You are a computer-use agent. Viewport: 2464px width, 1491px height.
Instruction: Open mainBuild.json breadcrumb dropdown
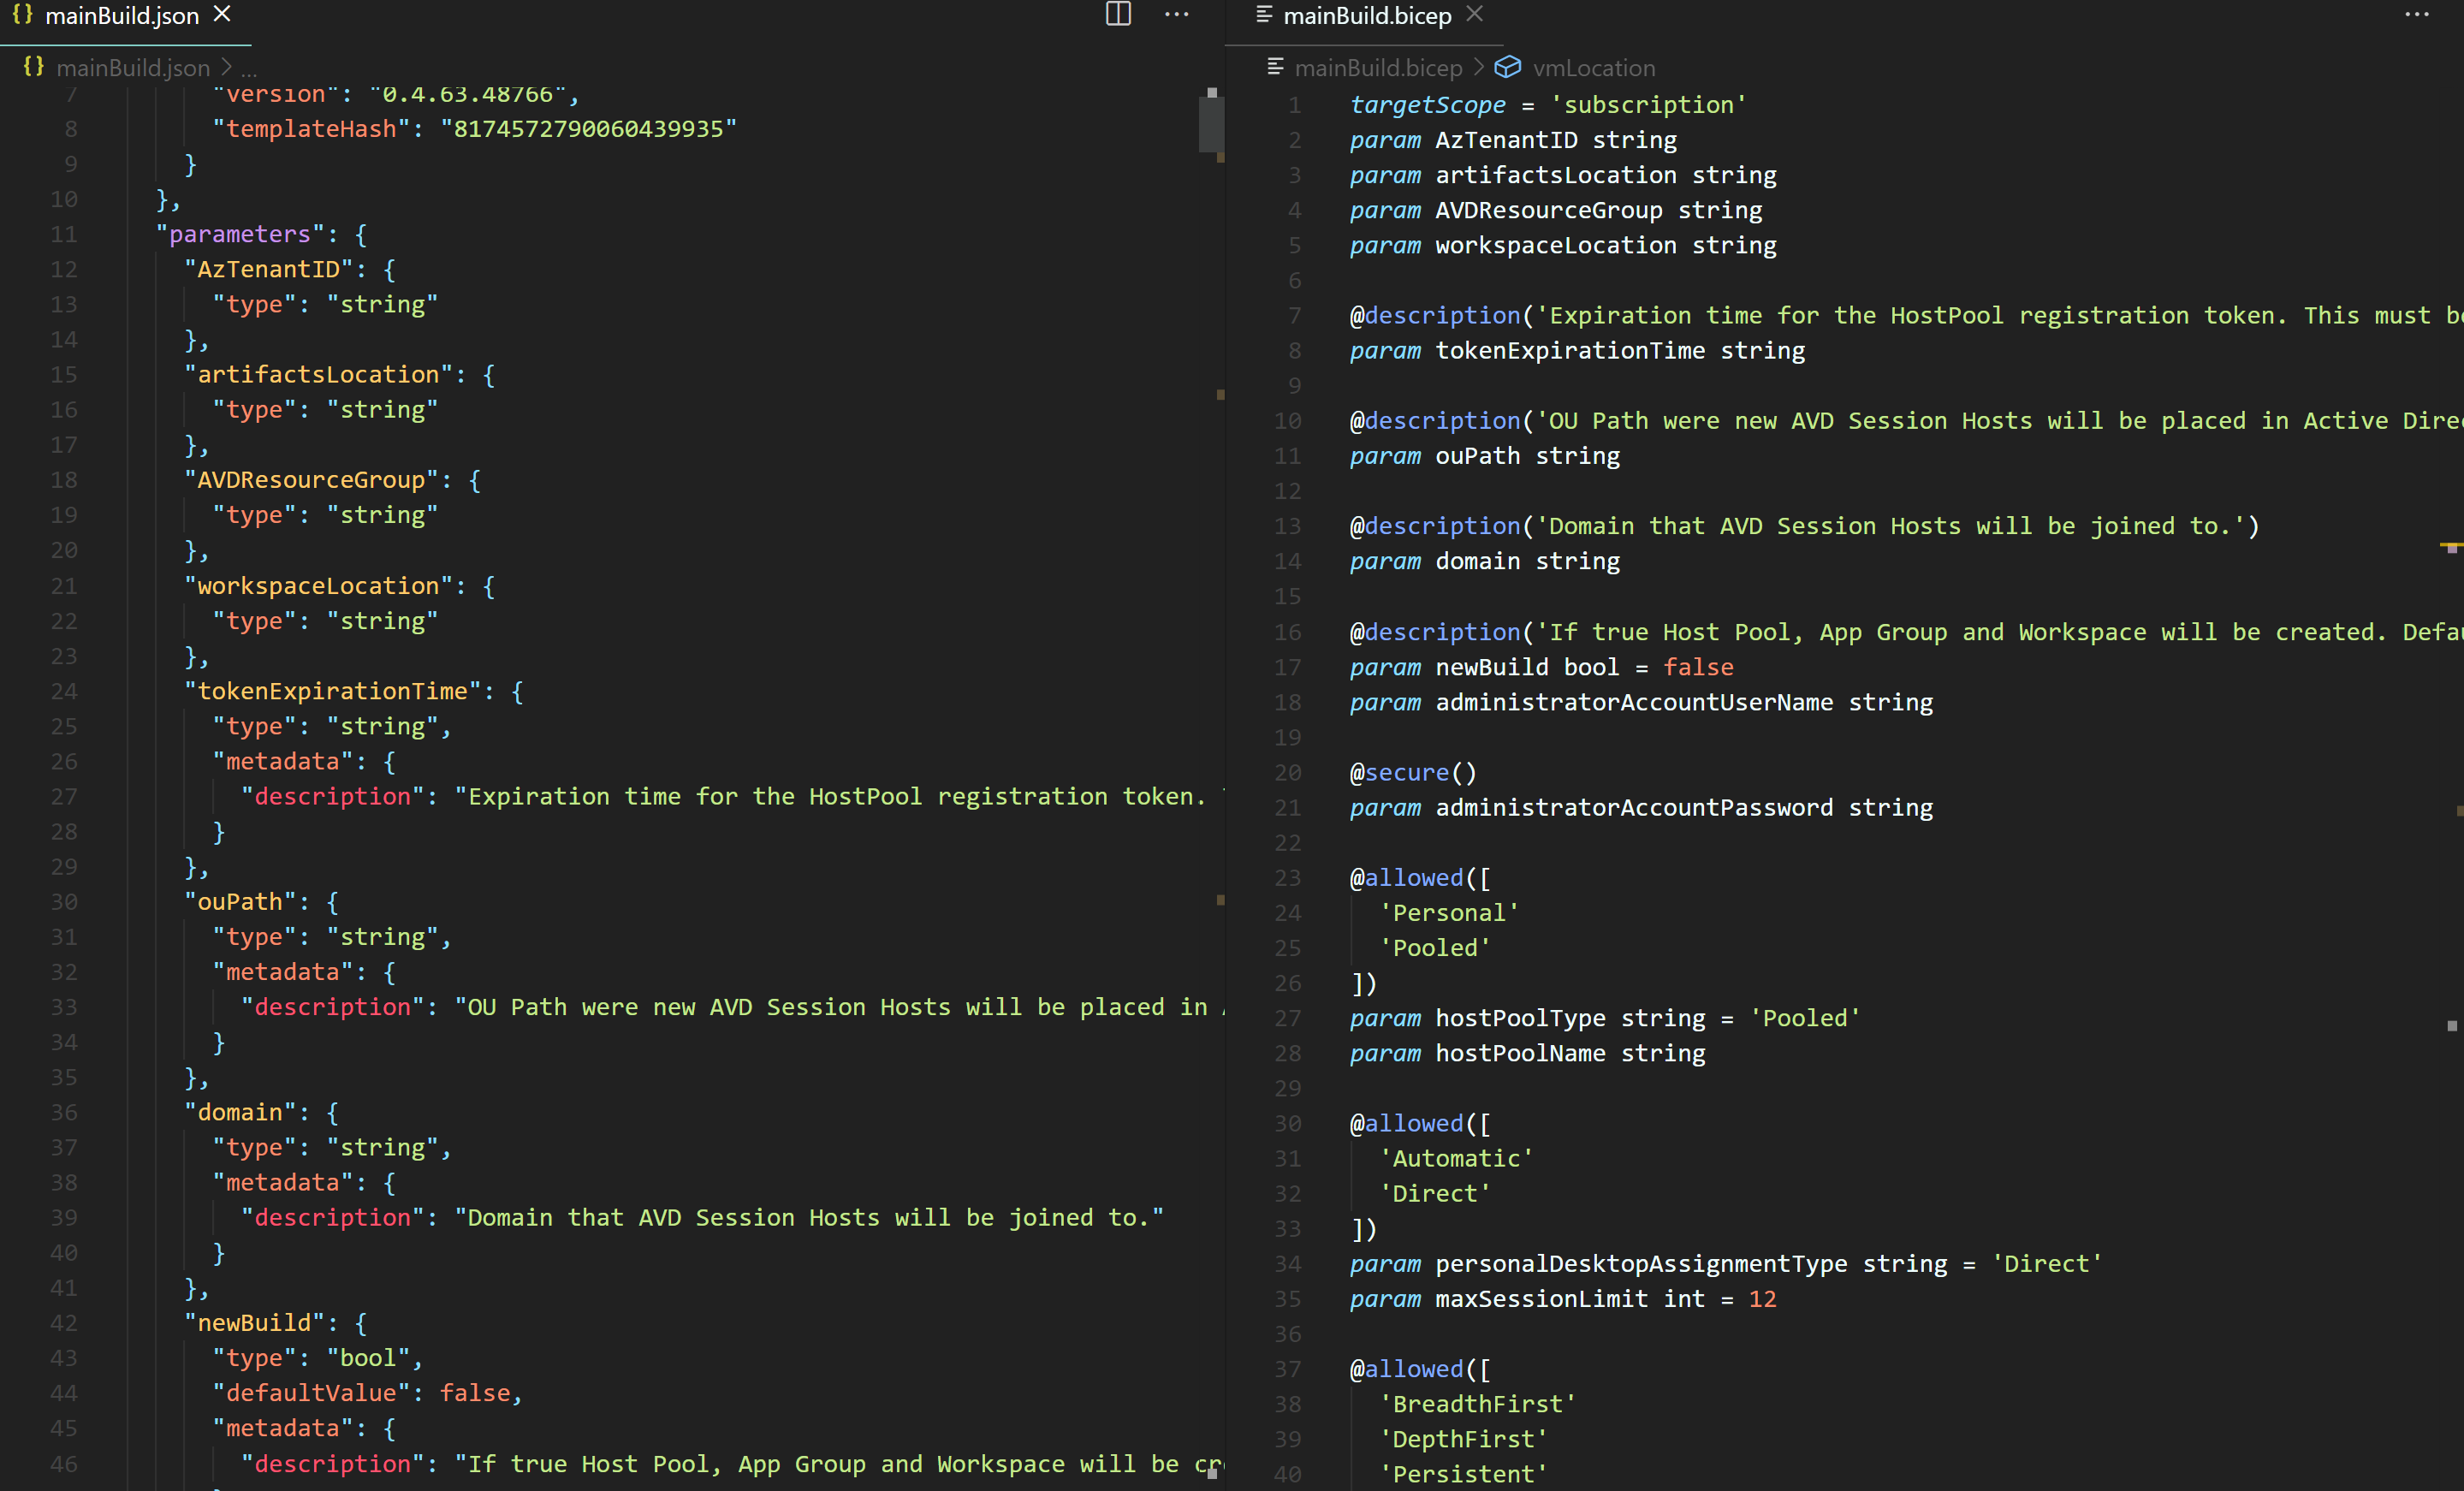(133, 68)
